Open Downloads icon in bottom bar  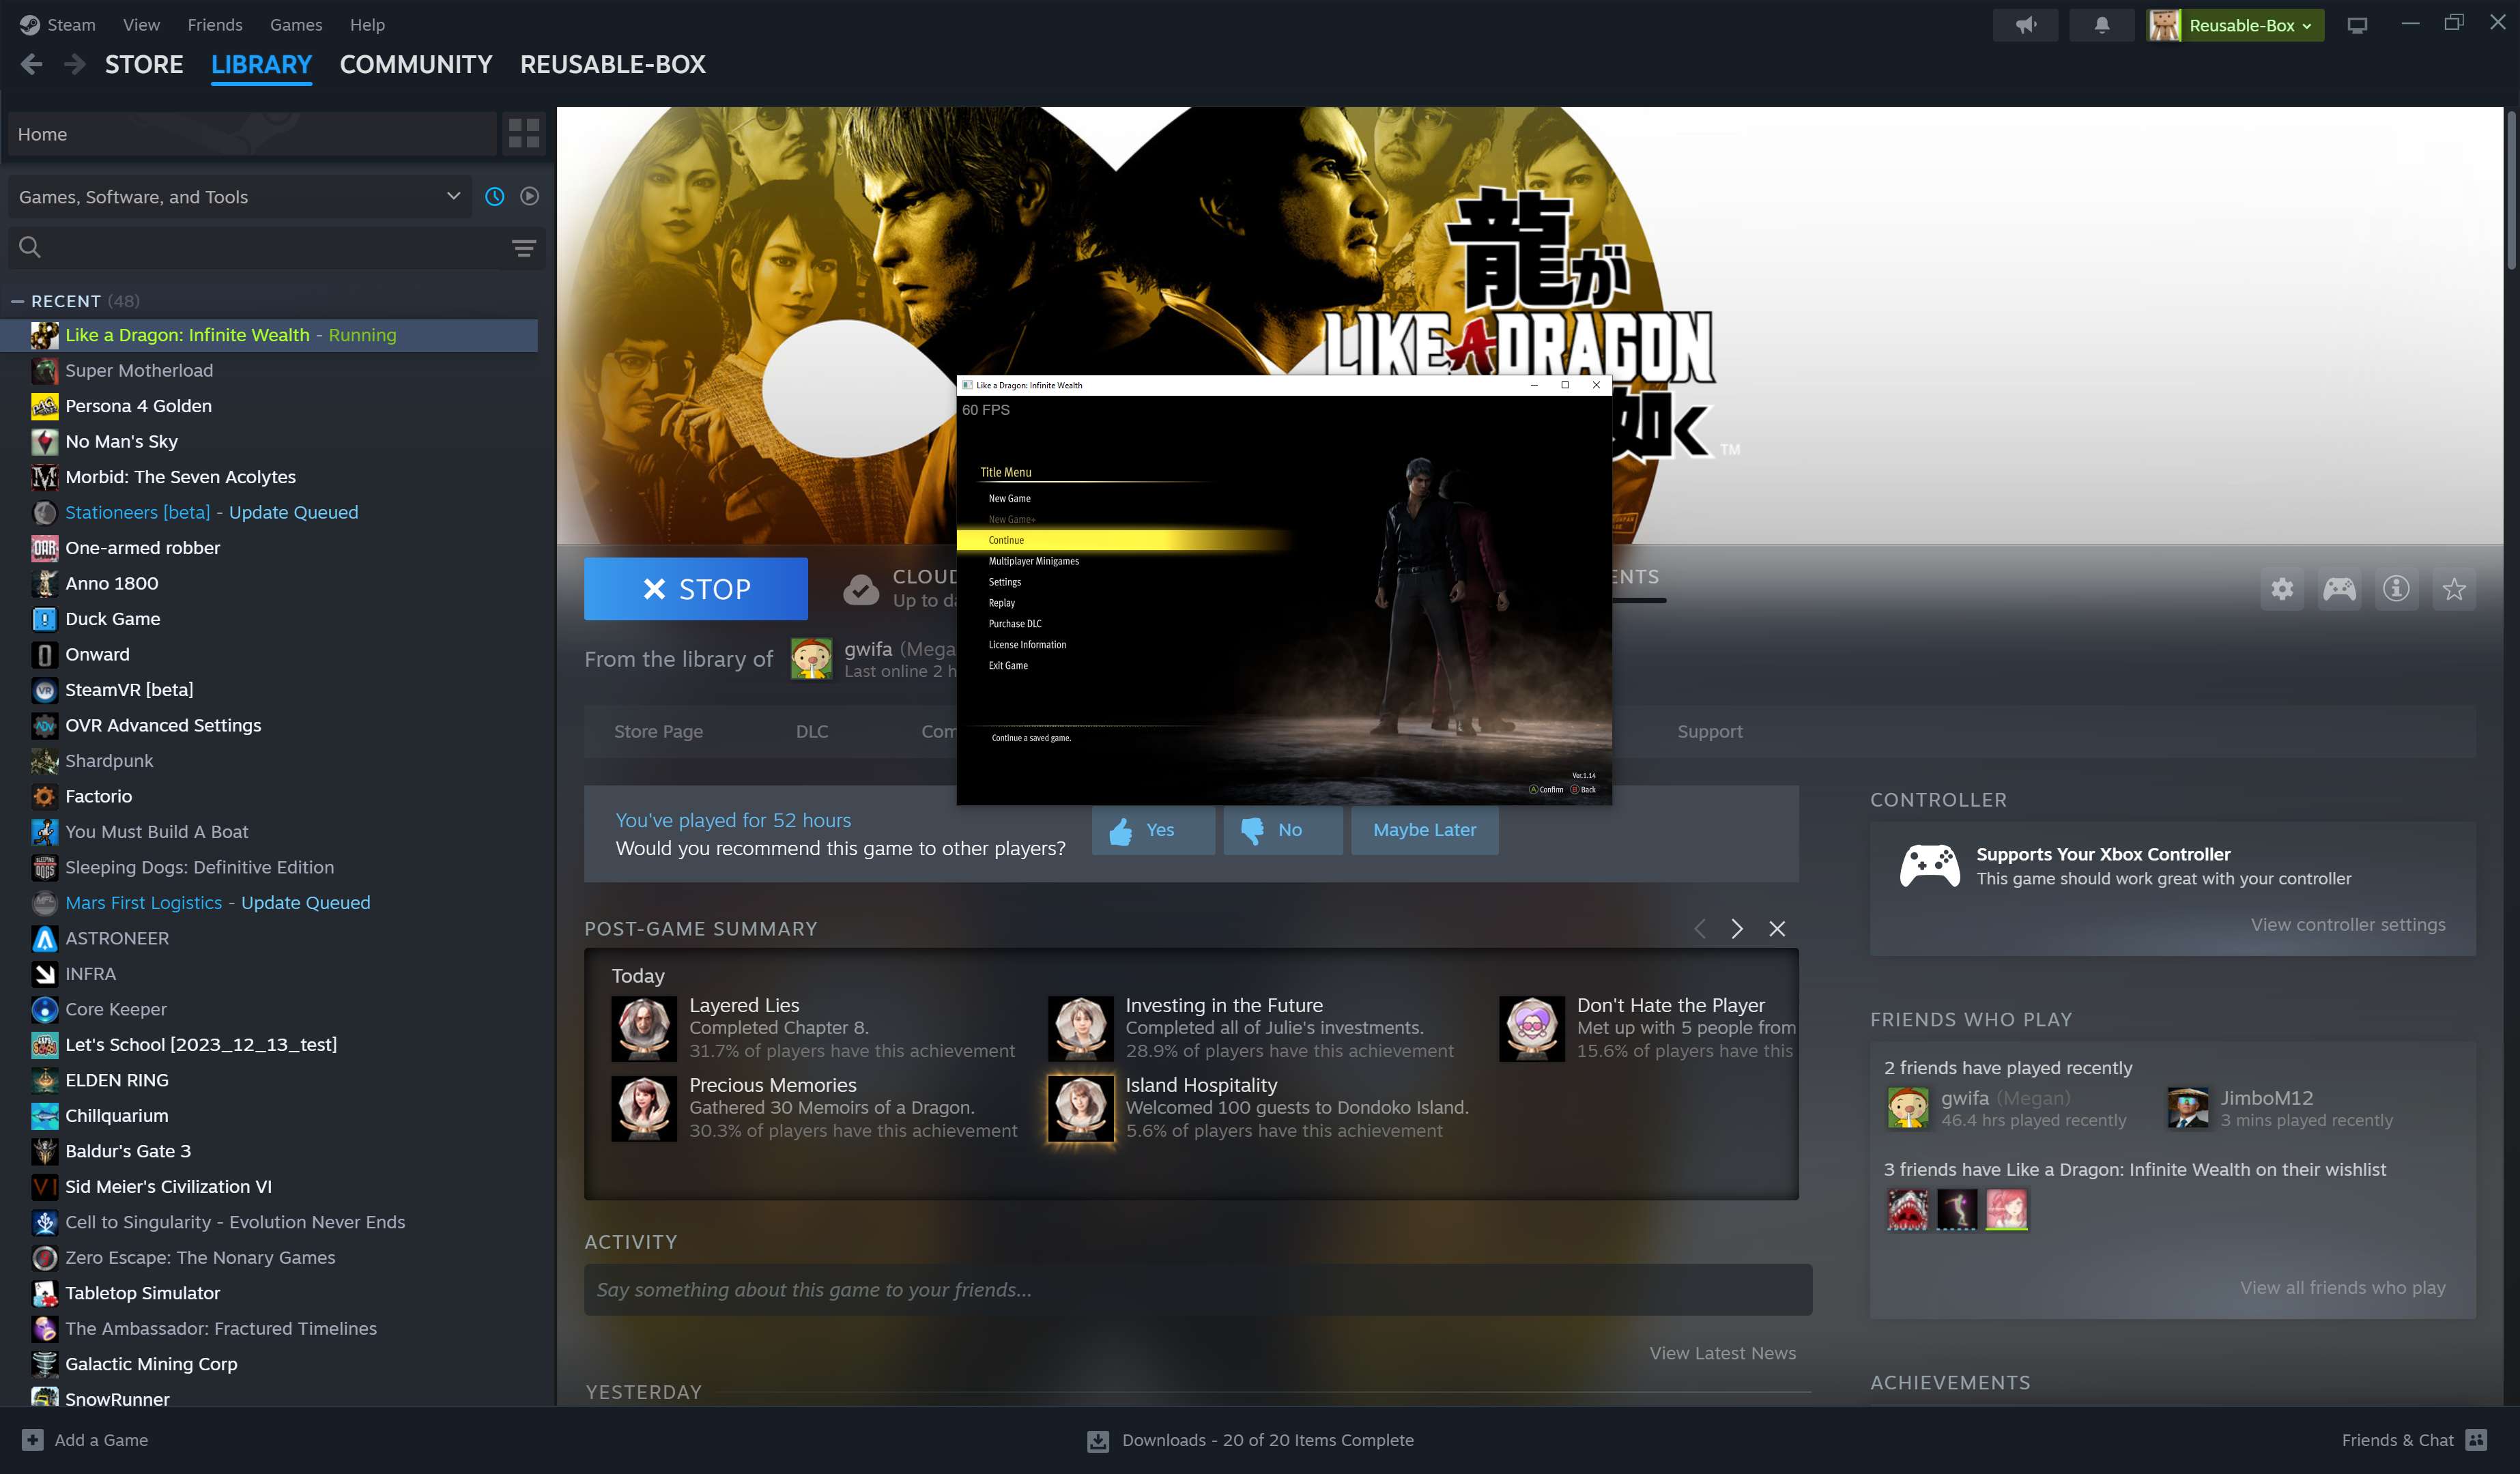click(1098, 1441)
